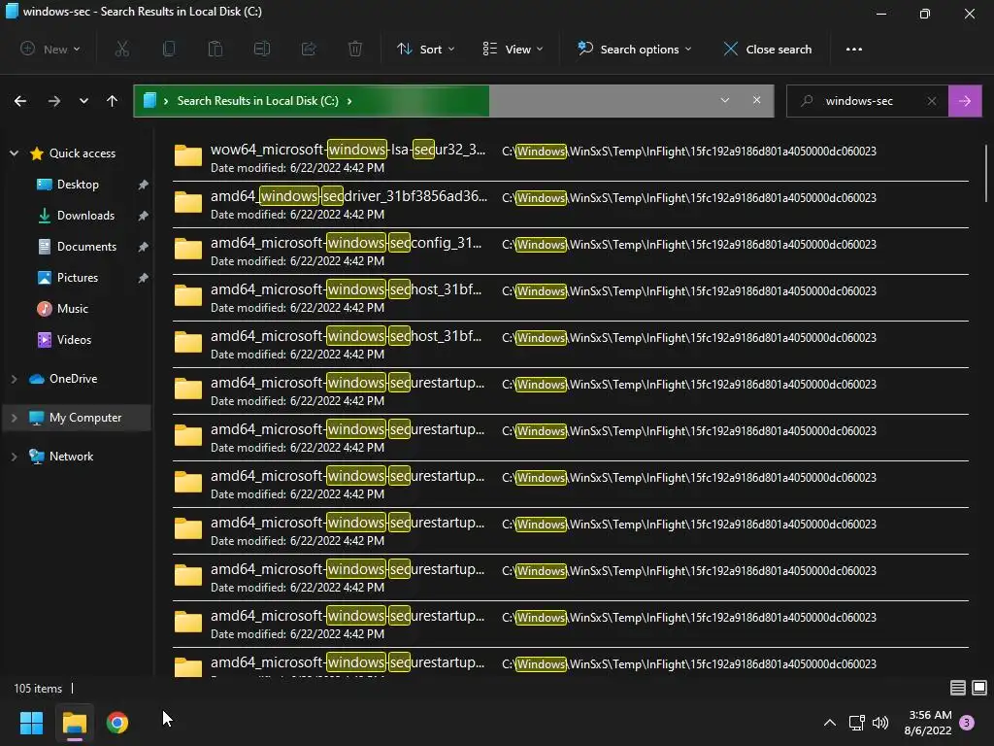This screenshot has width=994, height=746.
Task: Switch to large thumbnails view icon
Action: 979,688
